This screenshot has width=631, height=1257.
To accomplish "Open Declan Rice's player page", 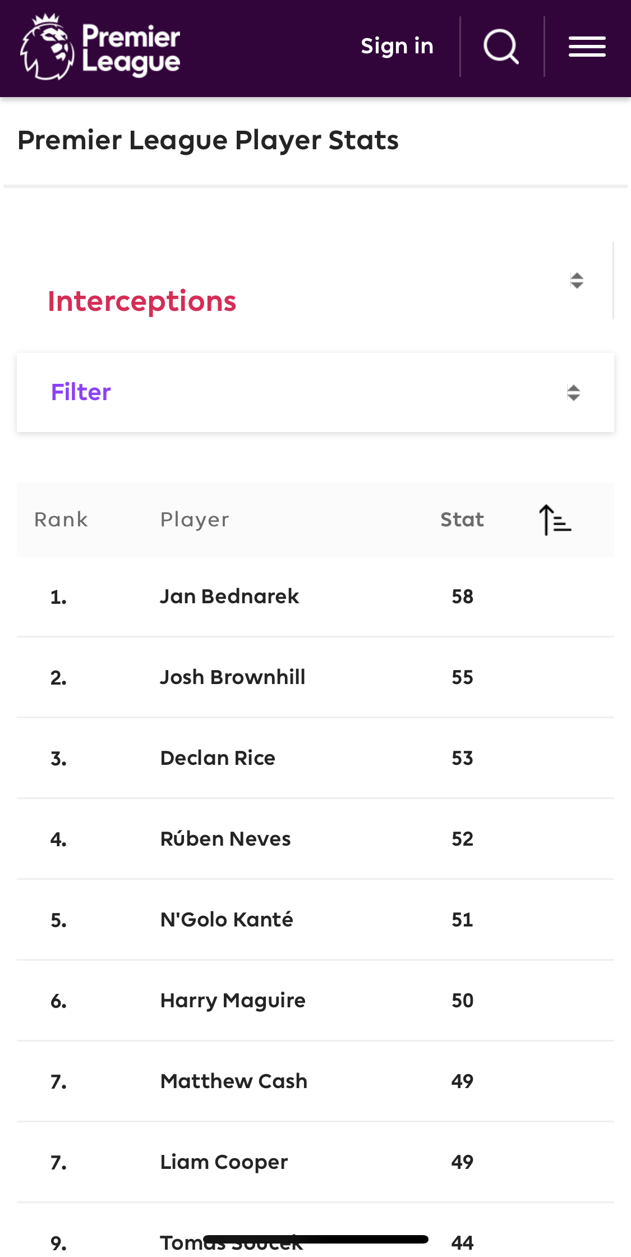I will click(218, 758).
